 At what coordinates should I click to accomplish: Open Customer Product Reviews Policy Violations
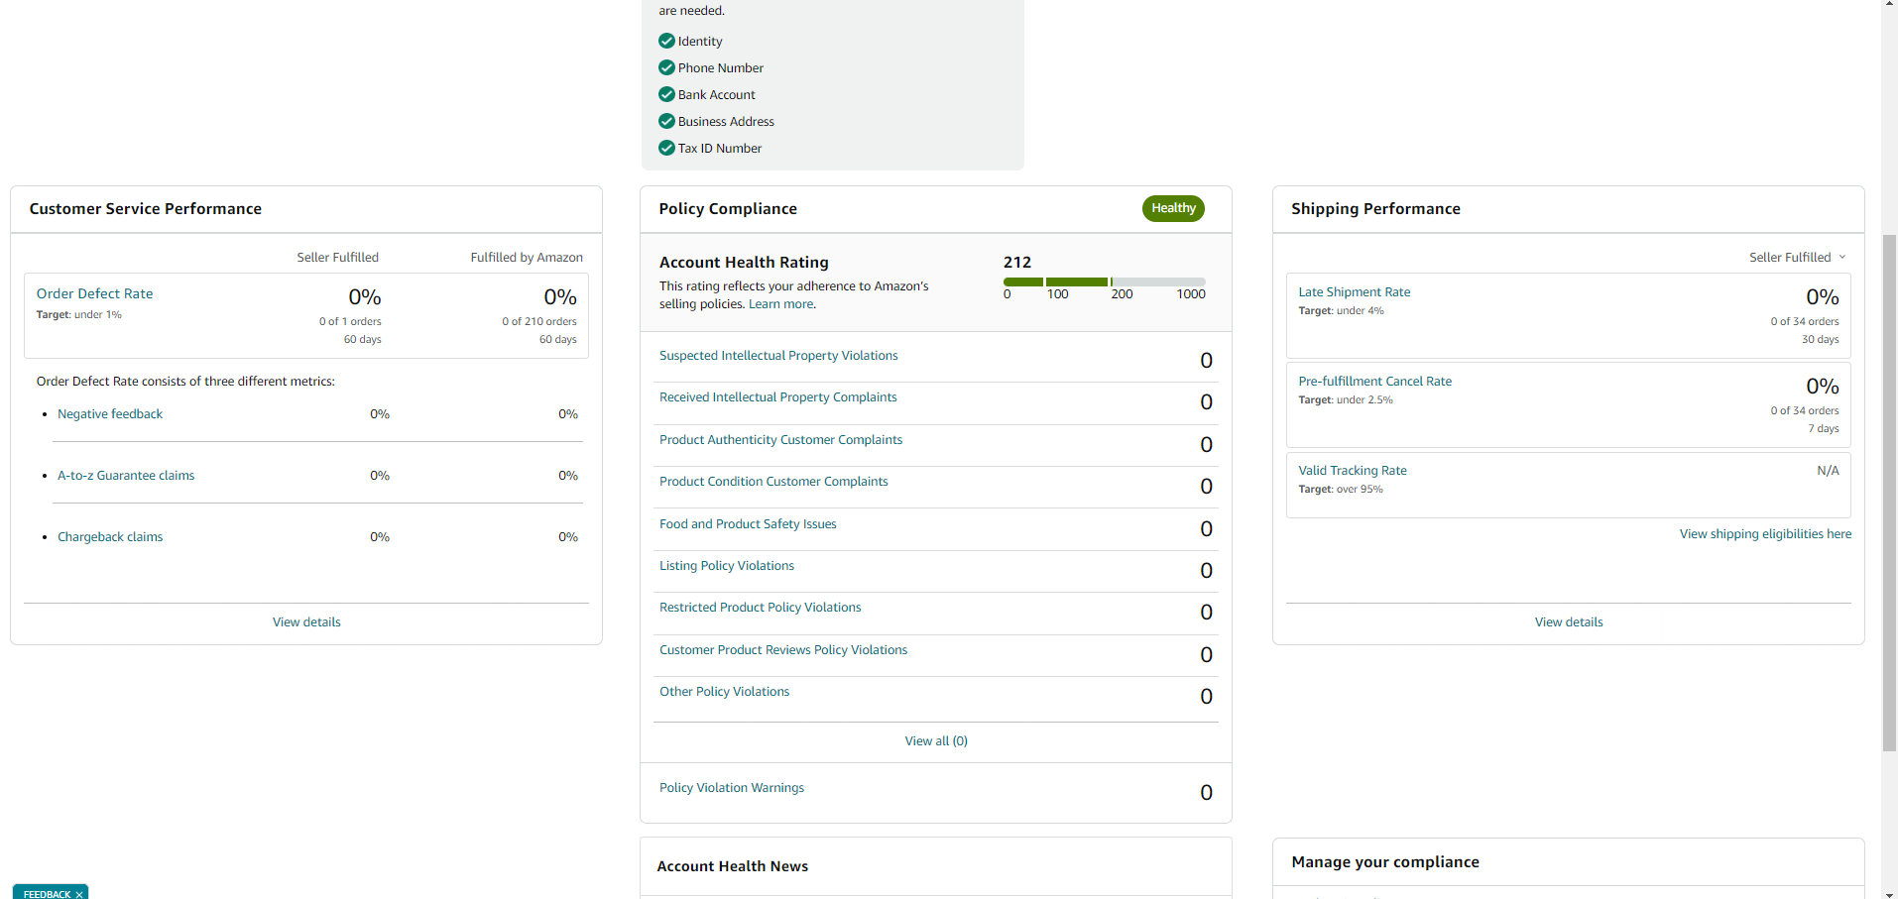(783, 649)
